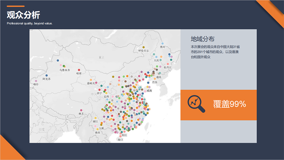This screenshot has height=160, width=284.
Task: Select the 牡丹江 map label
Action: (x=168, y=67)
